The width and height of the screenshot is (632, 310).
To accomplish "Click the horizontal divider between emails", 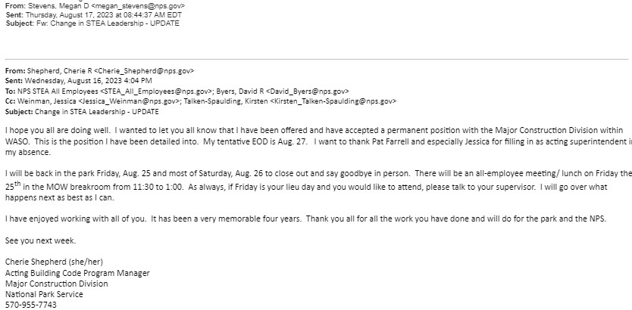I will coord(317,60).
